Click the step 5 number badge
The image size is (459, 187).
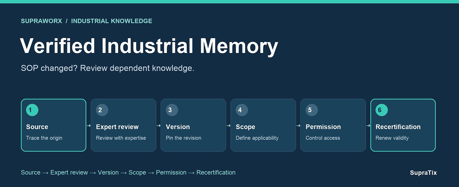click(312, 110)
